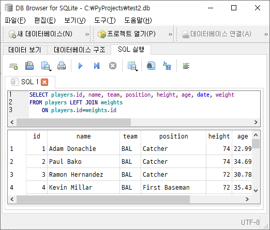Screen dimensions: 270x230
Task: Open a new SQL tab icon
Action: pos(13,66)
